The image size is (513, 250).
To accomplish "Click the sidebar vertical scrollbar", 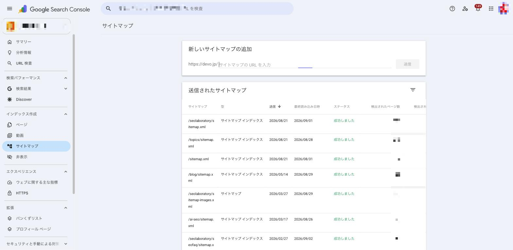I will [74, 114].
